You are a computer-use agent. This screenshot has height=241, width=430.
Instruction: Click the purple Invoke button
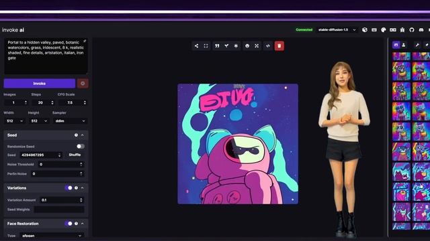click(x=40, y=83)
